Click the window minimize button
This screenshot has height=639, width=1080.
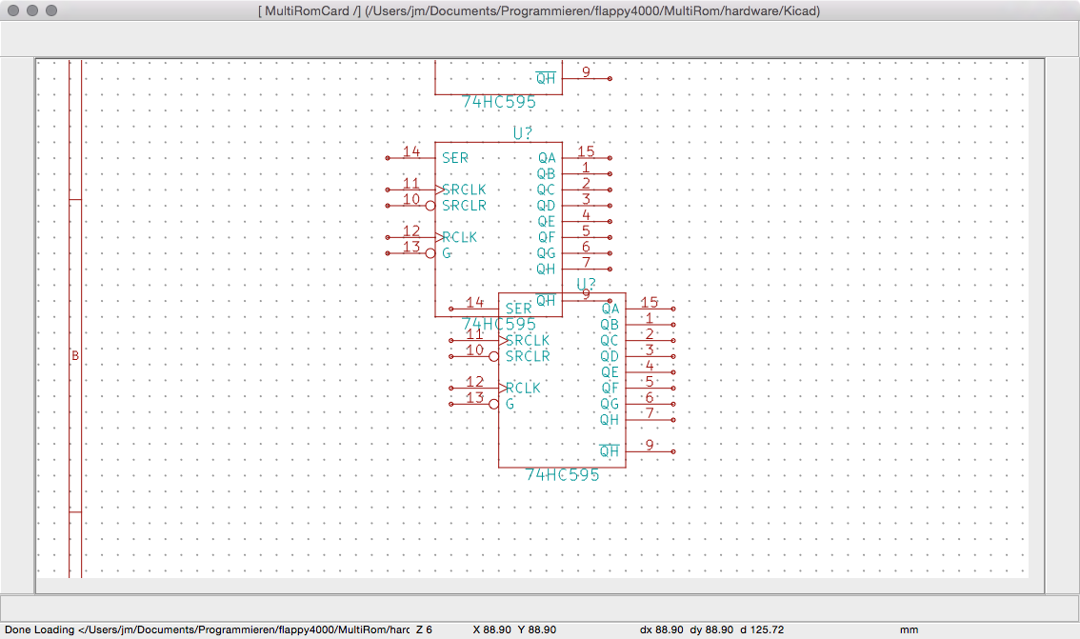32,10
